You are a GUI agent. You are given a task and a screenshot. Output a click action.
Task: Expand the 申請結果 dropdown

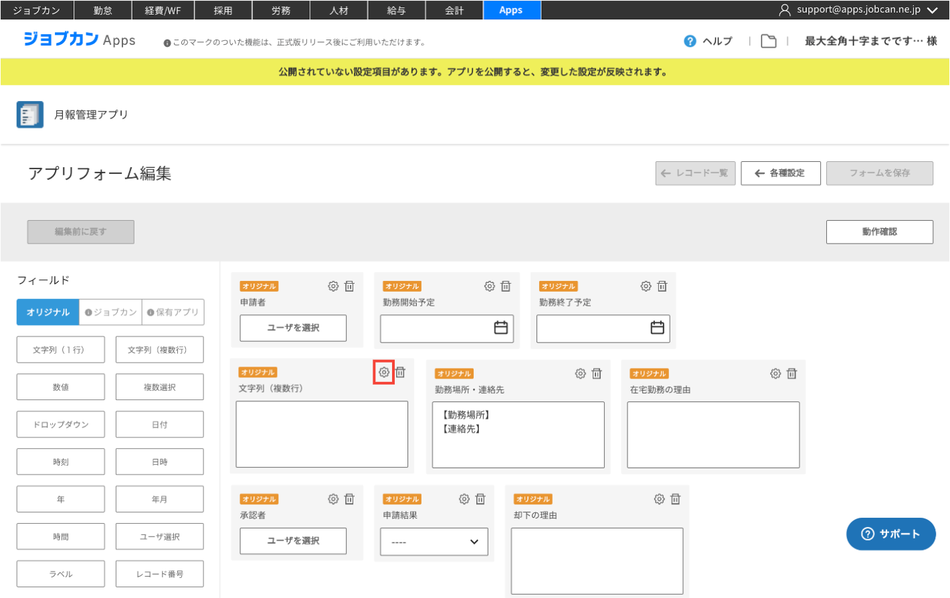[434, 542]
